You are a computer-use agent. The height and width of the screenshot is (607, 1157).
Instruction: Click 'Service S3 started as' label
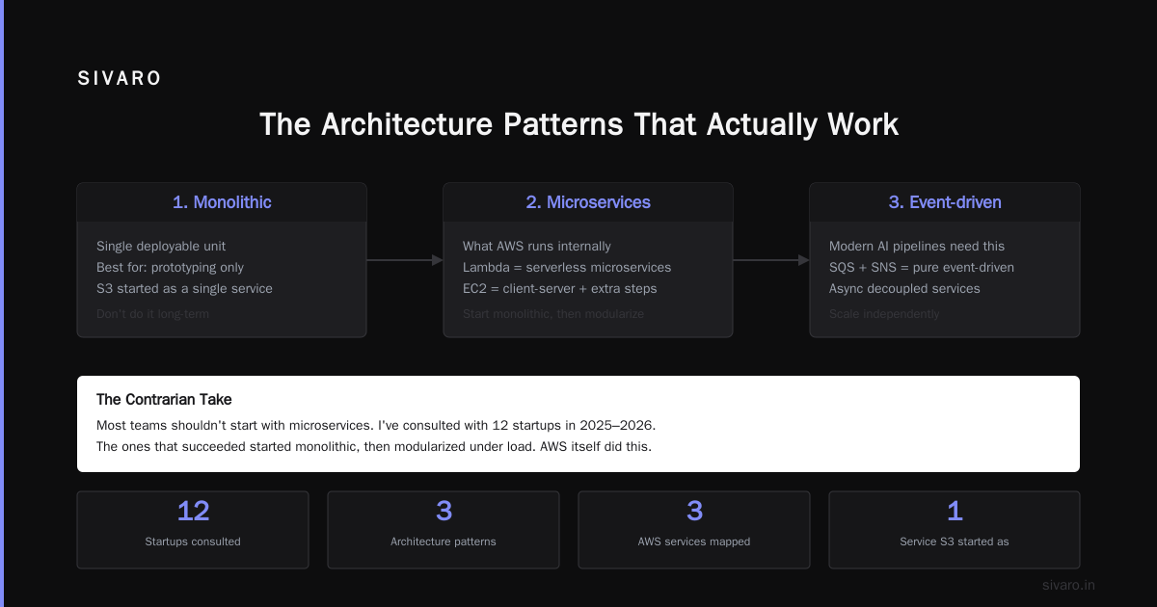[955, 541]
